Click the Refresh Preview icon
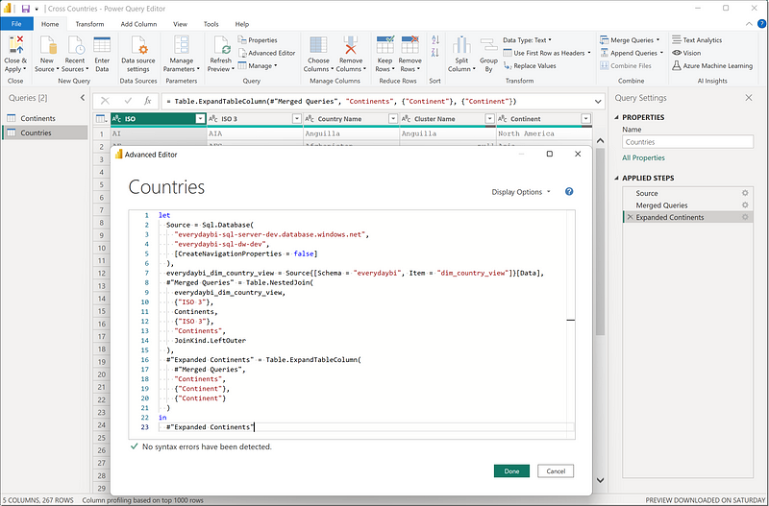Viewport: 769px width, 506px height. pyautogui.click(x=221, y=46)
